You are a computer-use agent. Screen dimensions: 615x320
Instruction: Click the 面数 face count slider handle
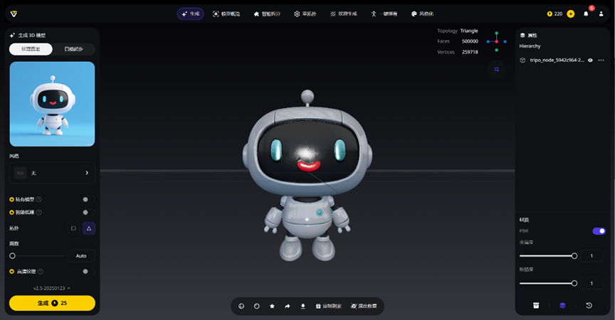13,256
